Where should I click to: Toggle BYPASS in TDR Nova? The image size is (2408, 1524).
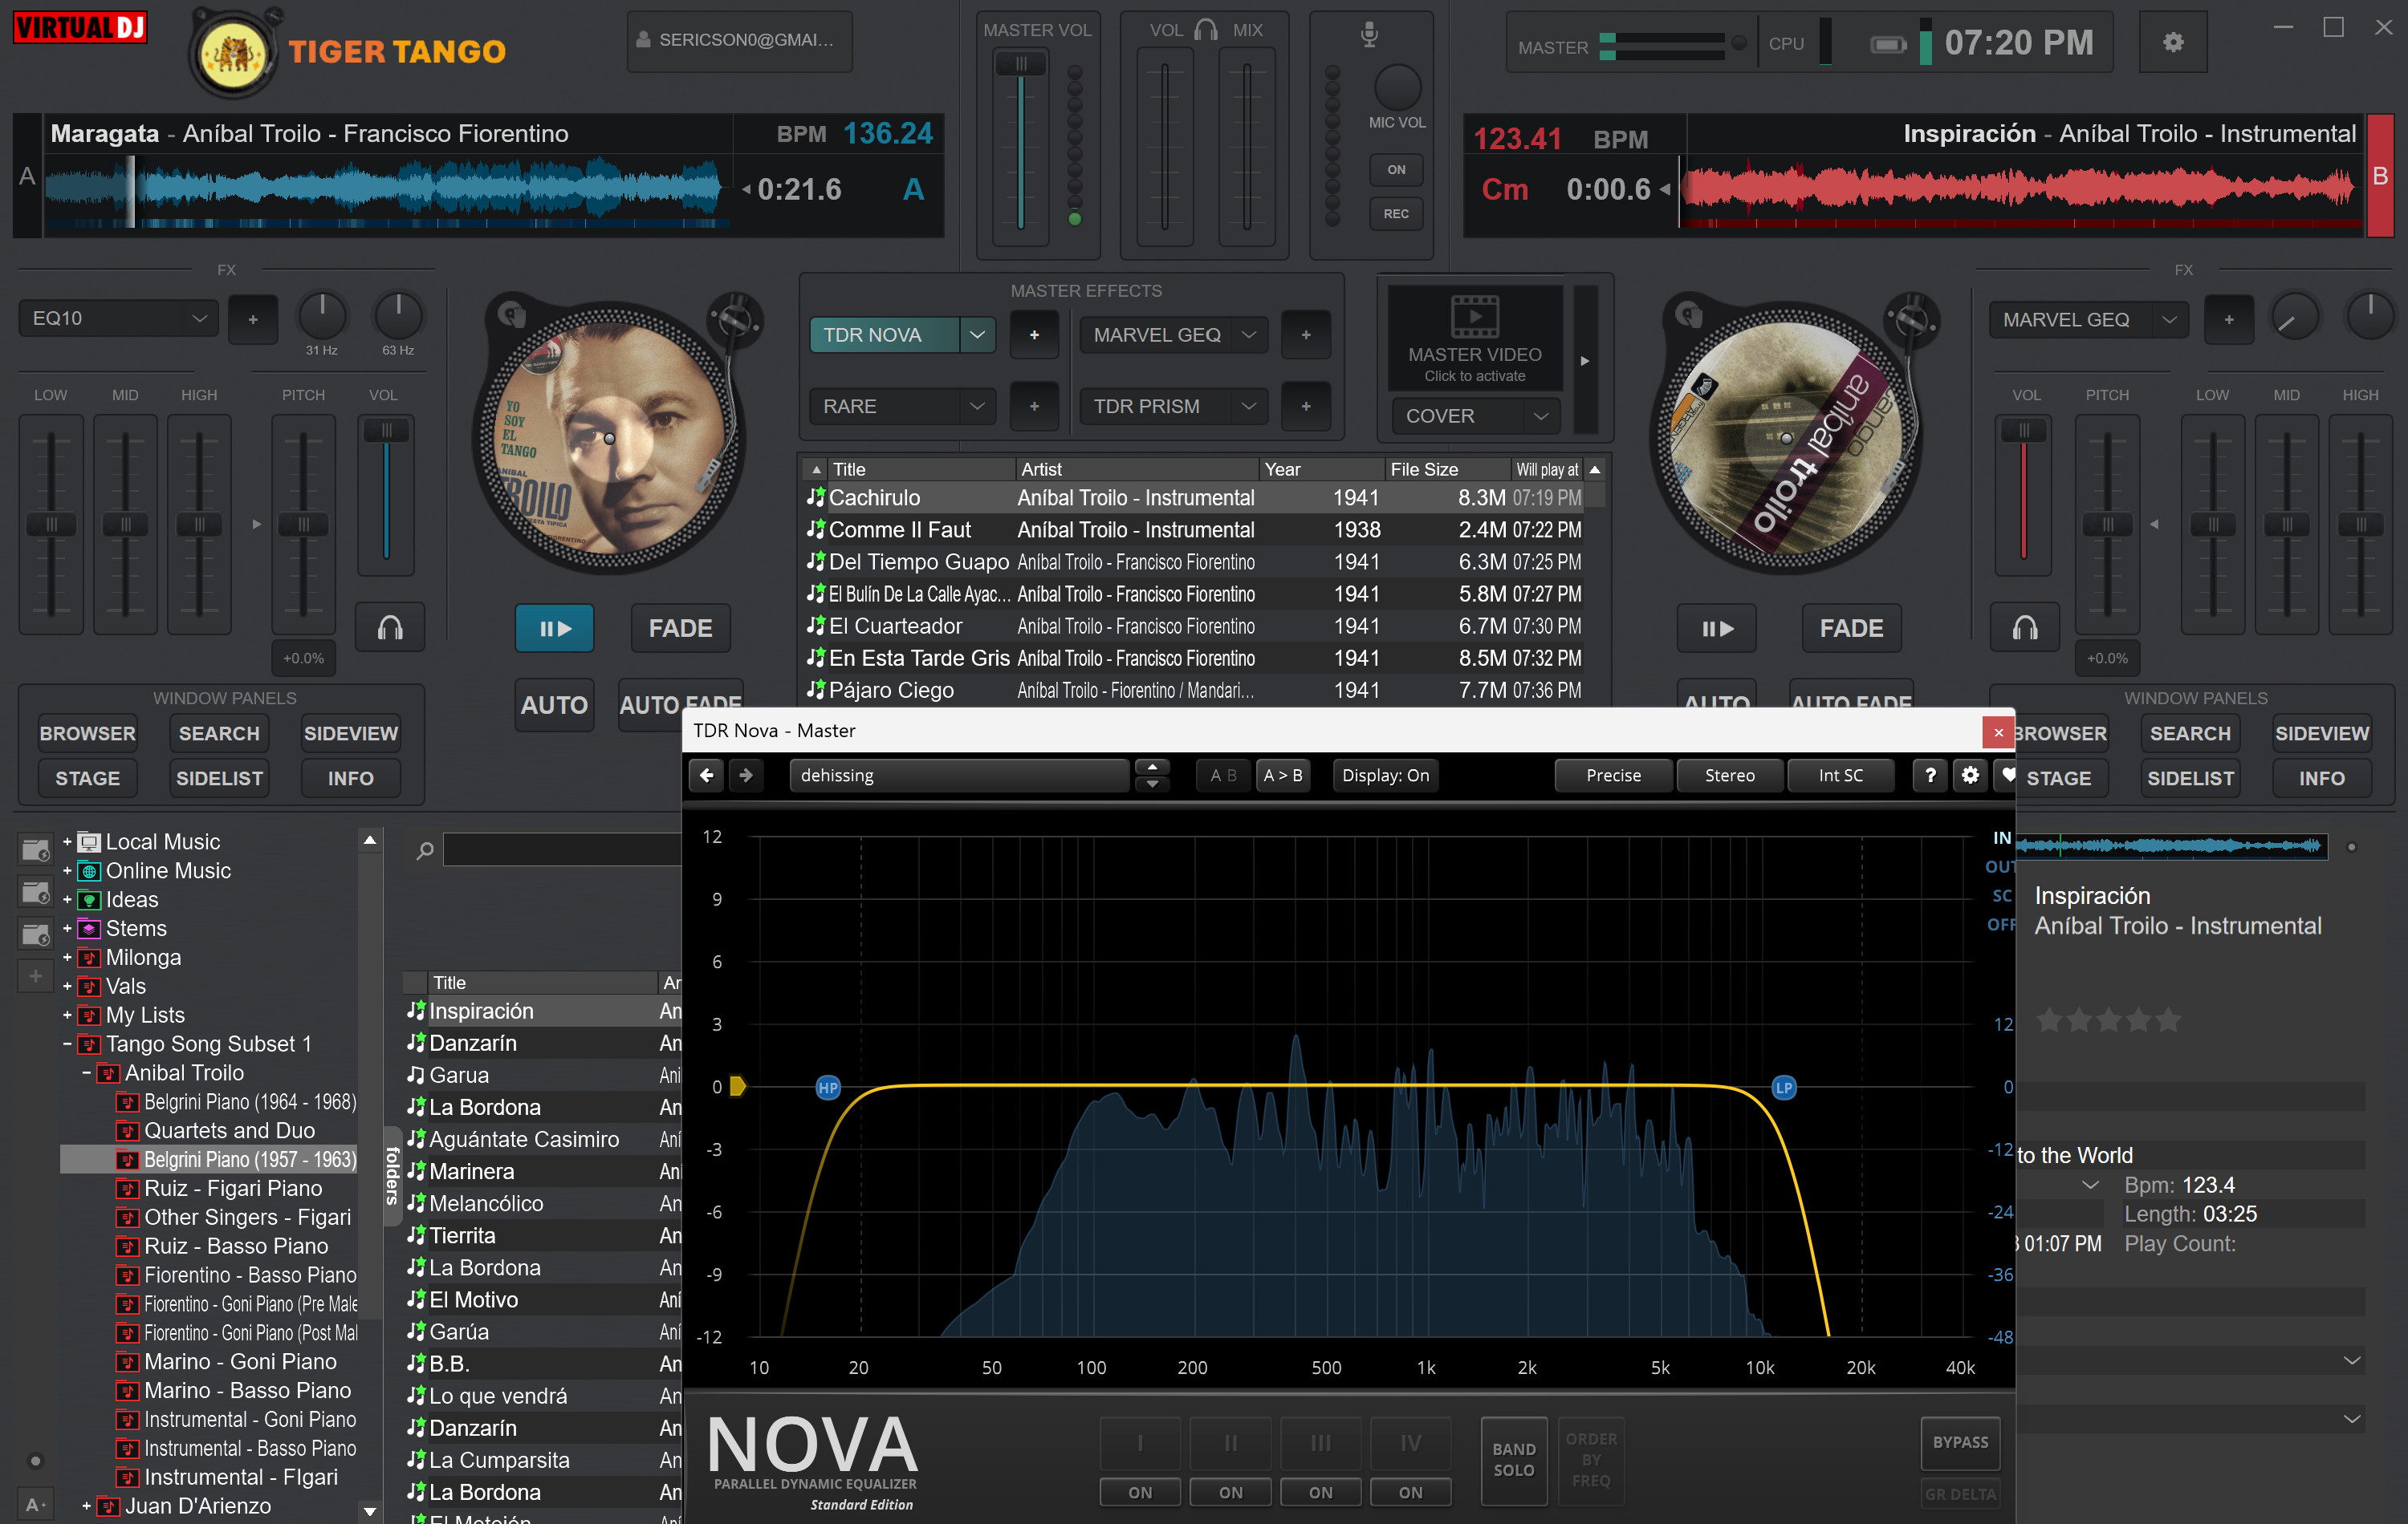tap(1960, 1442)
